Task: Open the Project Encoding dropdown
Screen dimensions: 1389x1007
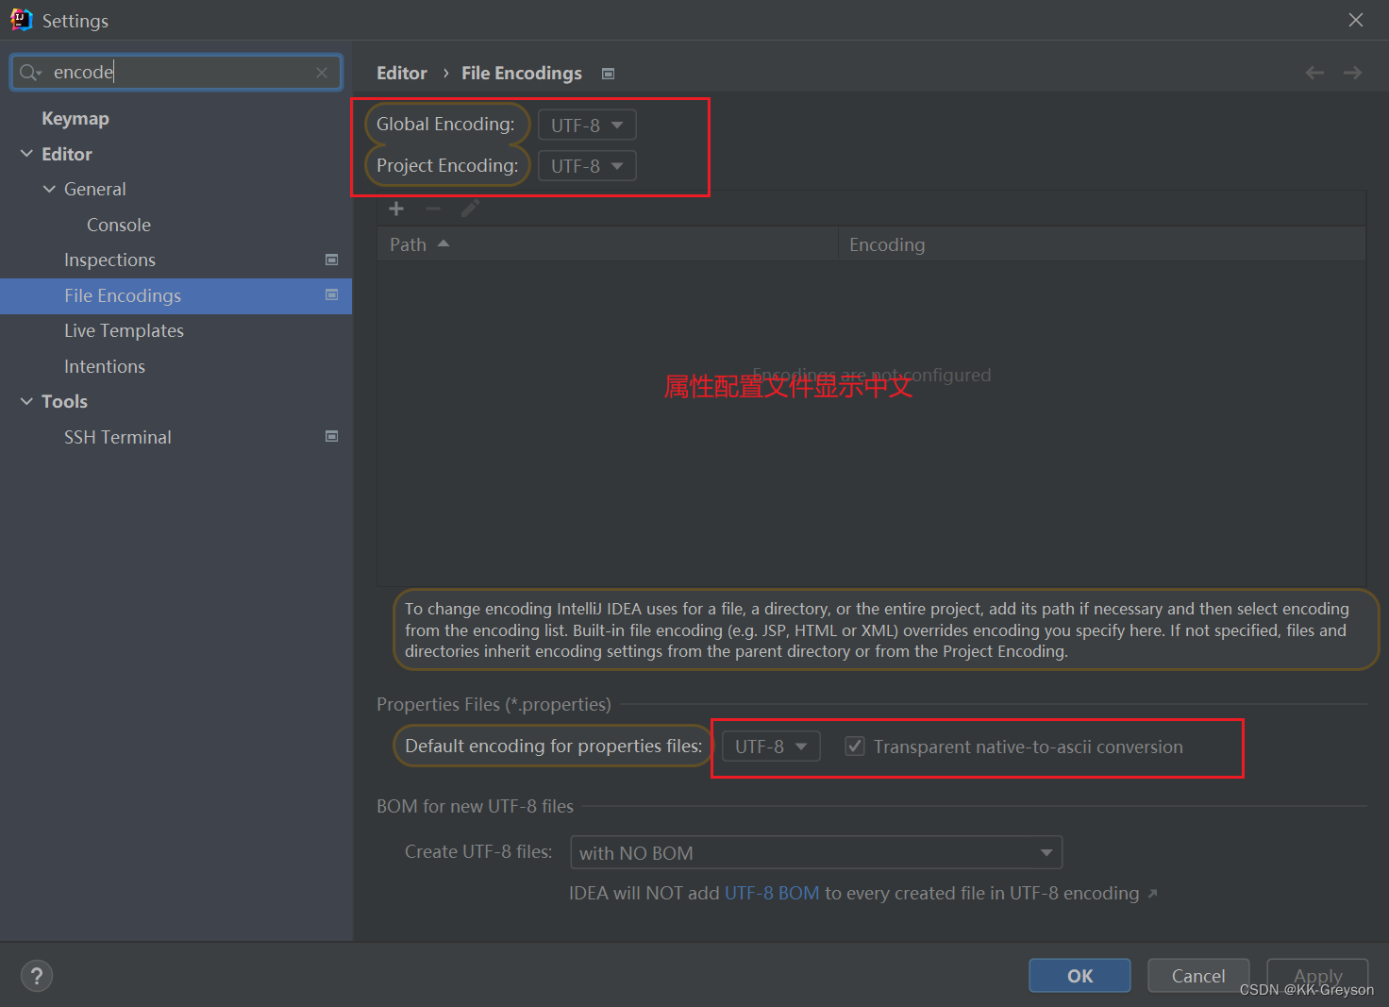Action: coord(587,166)
